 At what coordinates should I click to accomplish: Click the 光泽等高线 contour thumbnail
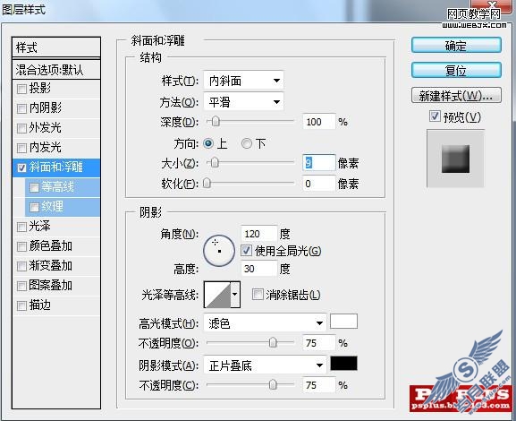[x=217, y=294]
